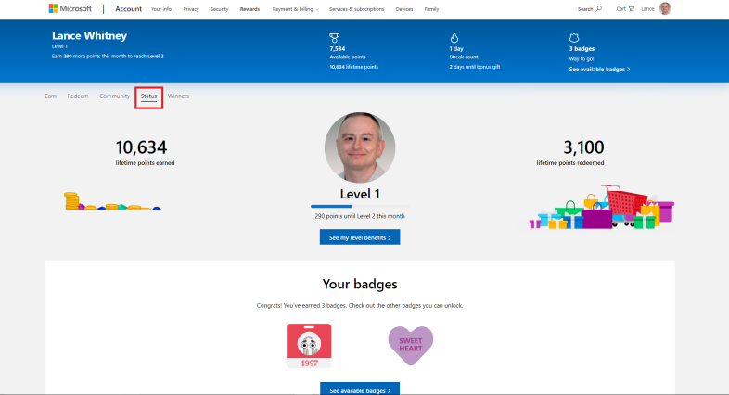Click the badges icon in banner
The height and width of the screenshot is (395, 729).
pyautogui.click(x=574, y=38)
